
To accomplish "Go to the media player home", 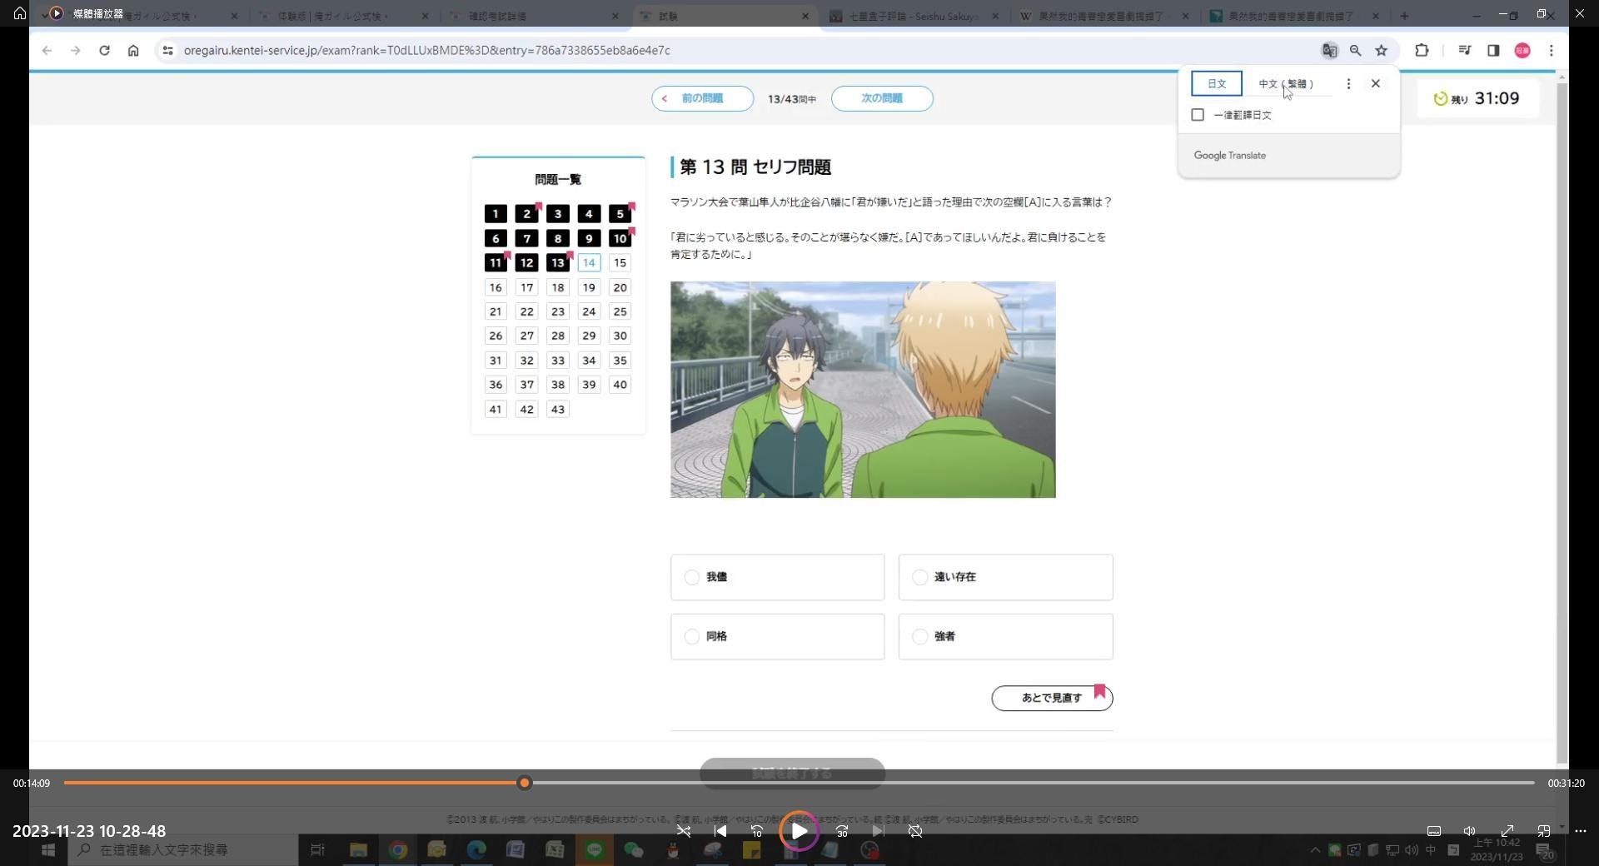I will pos(20,13).
